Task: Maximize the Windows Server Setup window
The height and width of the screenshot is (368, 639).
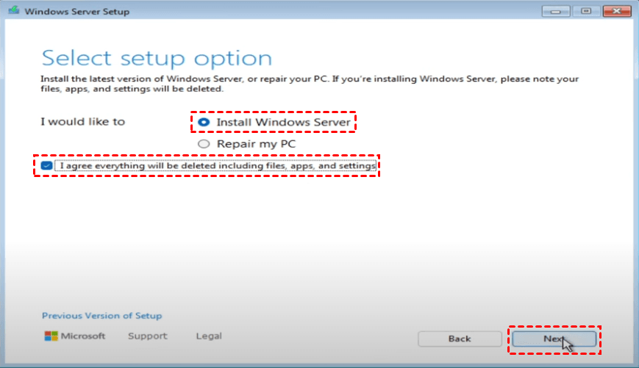Action: 586,11
